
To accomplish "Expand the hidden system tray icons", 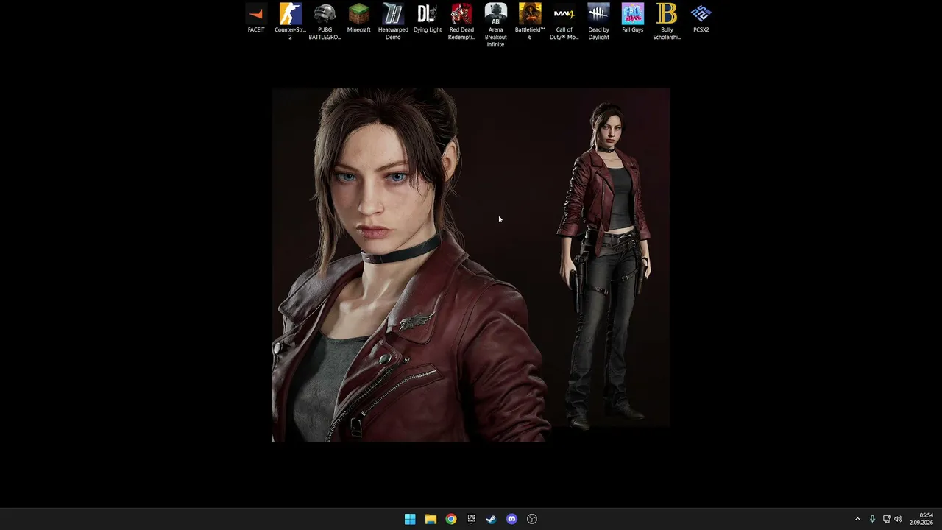I will [x=857, y=519].
